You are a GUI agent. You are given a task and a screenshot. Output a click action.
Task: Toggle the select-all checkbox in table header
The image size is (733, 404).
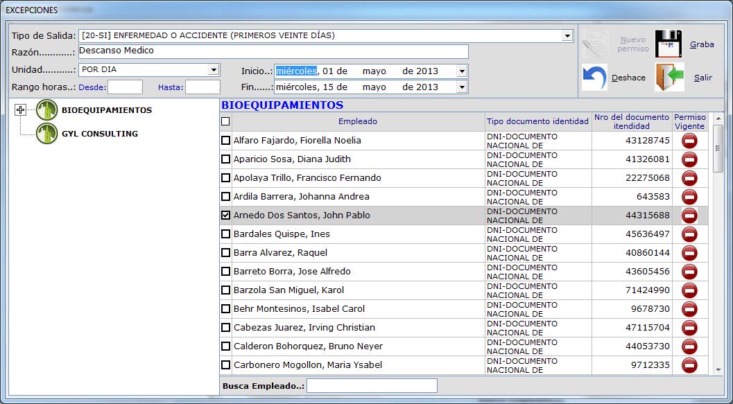226,121
